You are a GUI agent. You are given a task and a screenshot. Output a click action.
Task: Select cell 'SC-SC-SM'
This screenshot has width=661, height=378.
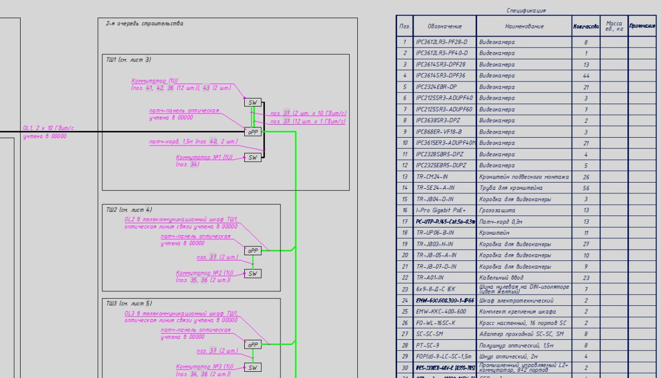445,334
